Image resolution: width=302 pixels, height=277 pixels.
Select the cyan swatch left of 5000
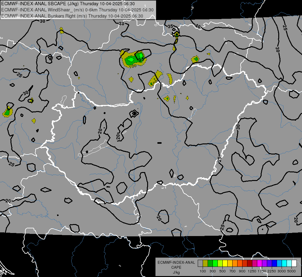284,263
